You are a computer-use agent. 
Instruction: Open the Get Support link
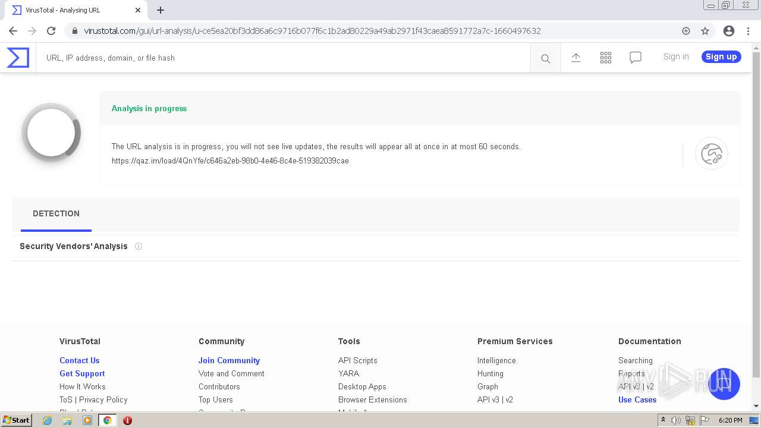[x=82, y=374]
